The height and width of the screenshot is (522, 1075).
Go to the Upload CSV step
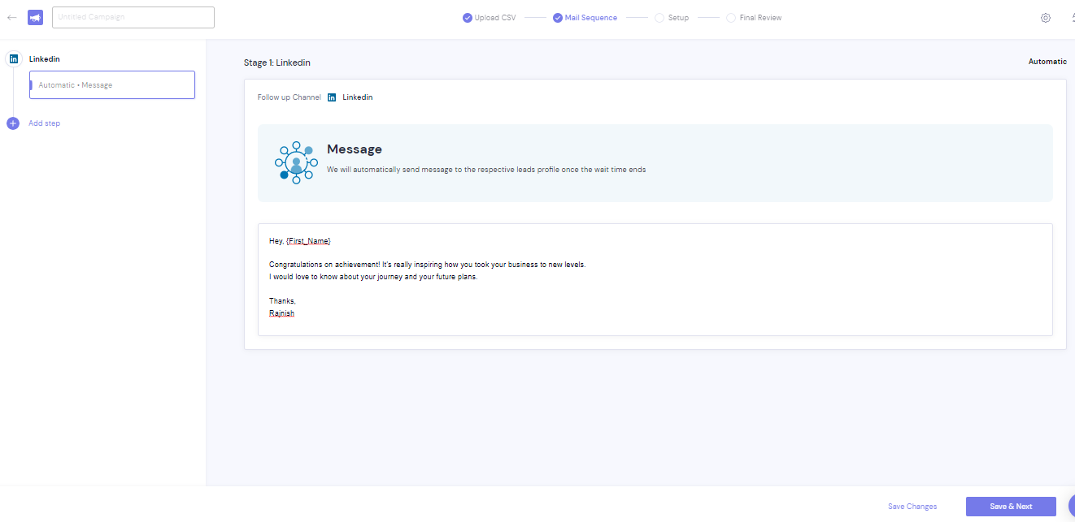pyautogui.click(x=490, y=18)
